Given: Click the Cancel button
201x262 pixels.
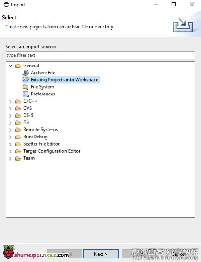Looking at the screenshot, I should coord(179,254).
